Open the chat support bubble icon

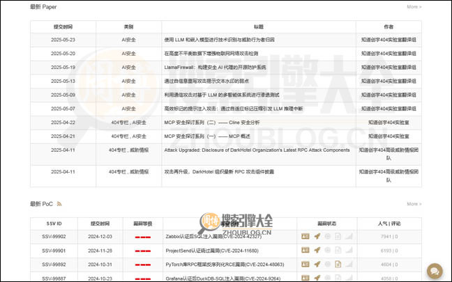pyautogui.click(x=435, y=271)
